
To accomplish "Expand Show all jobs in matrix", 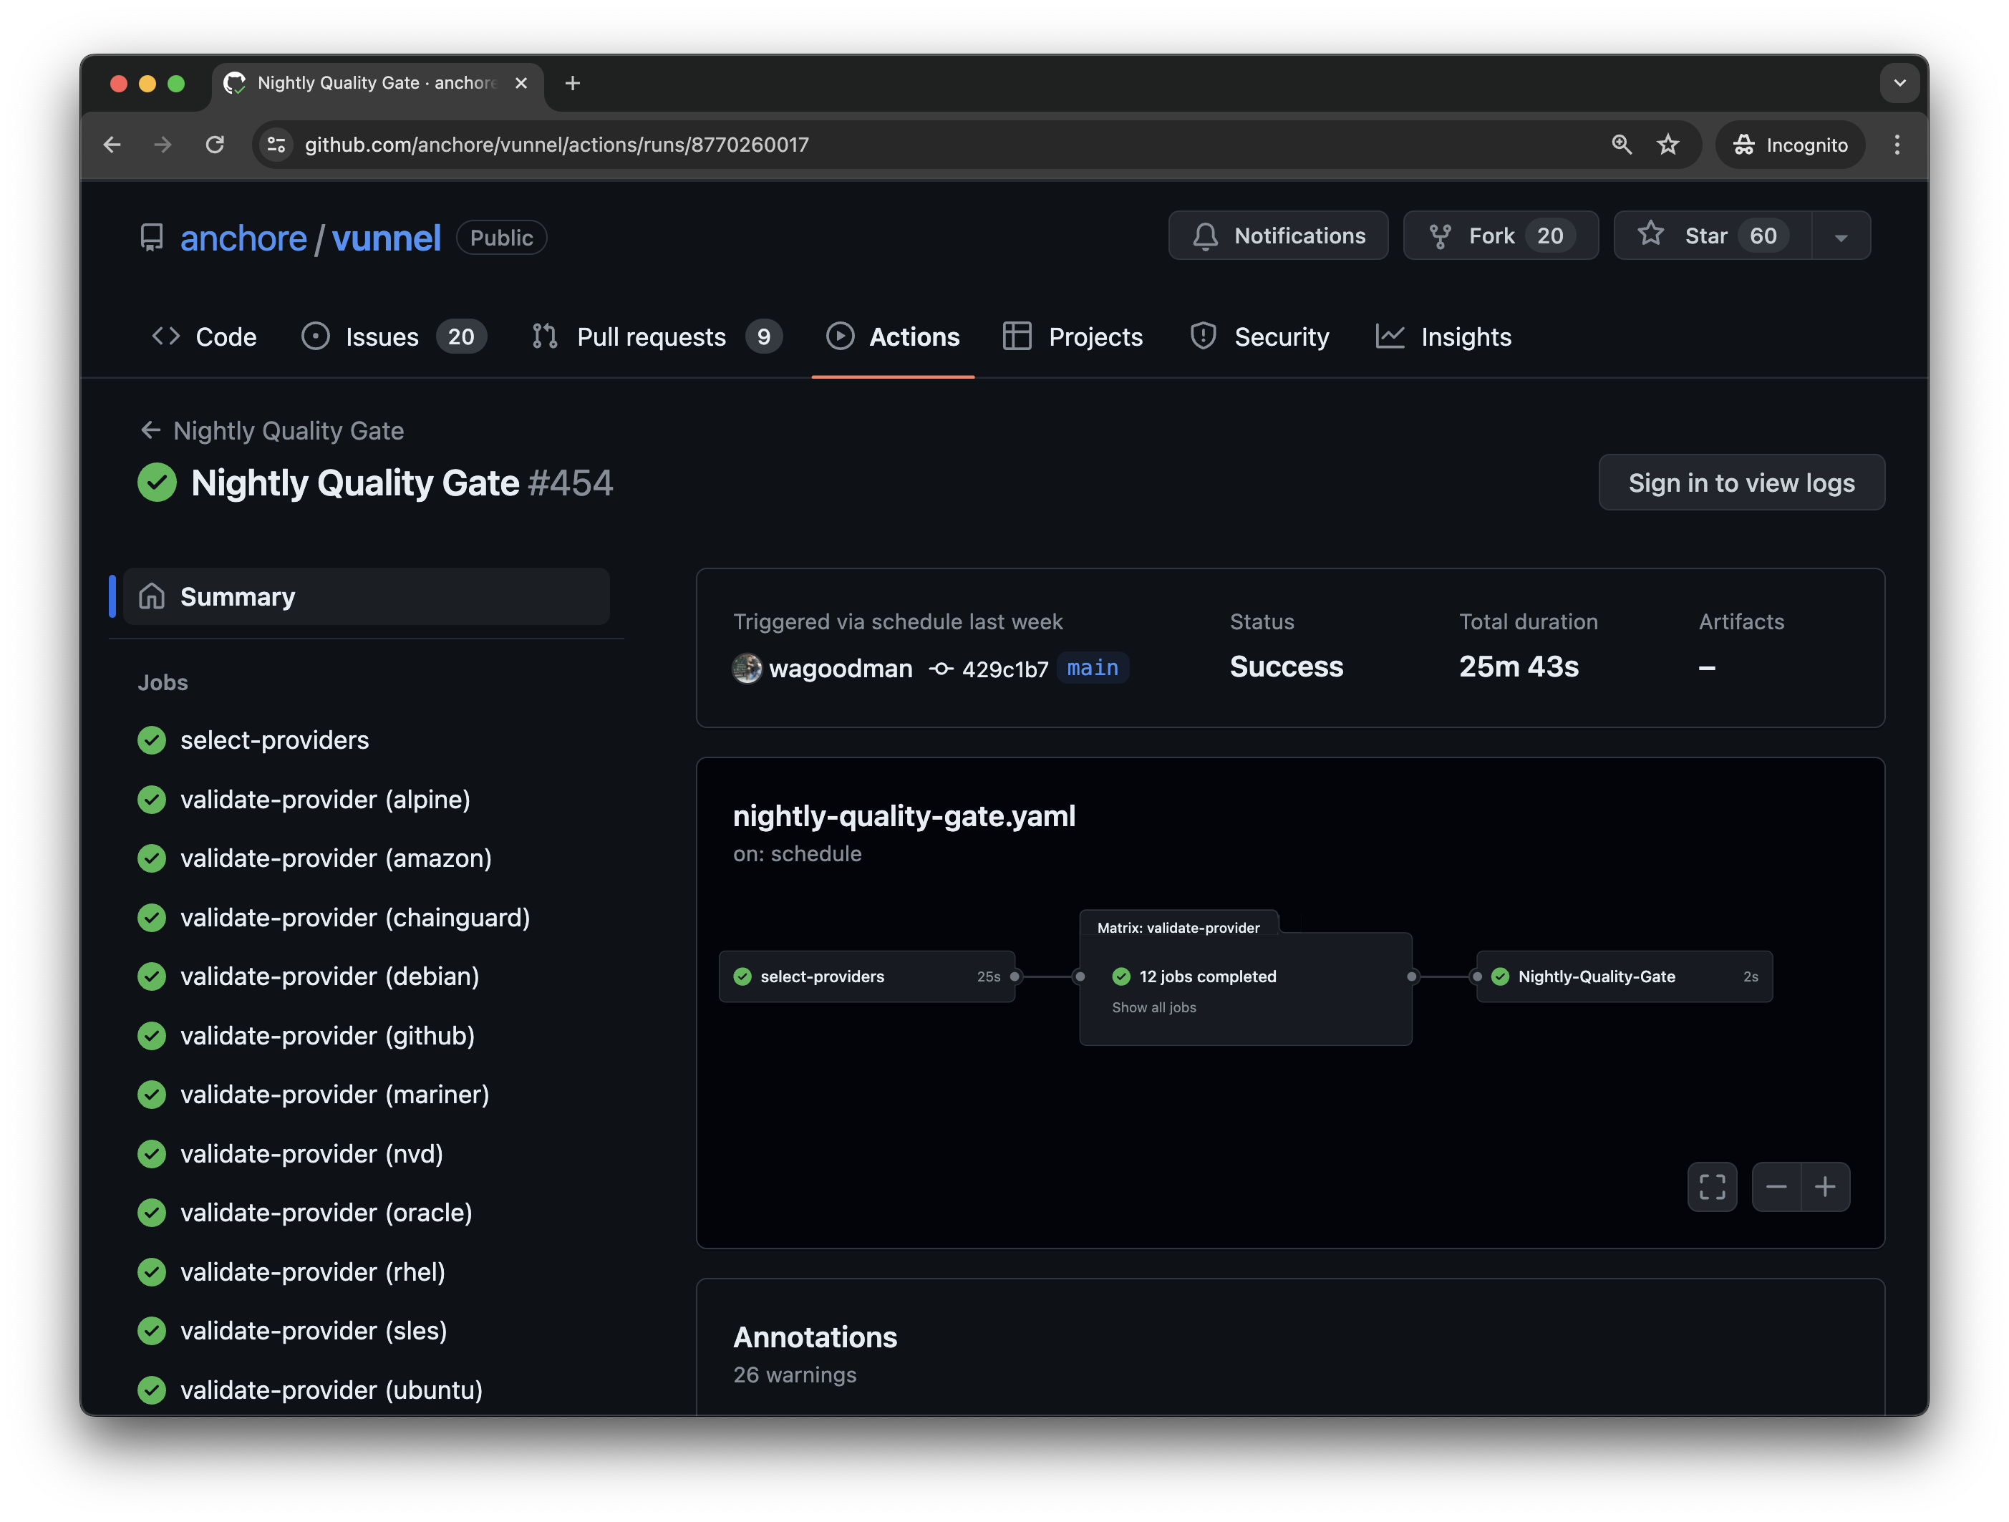I will pos(1154,1008).
